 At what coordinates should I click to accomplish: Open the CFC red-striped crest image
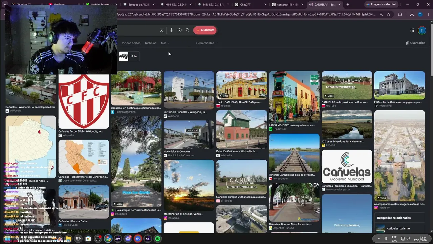[x=84, y=101]
